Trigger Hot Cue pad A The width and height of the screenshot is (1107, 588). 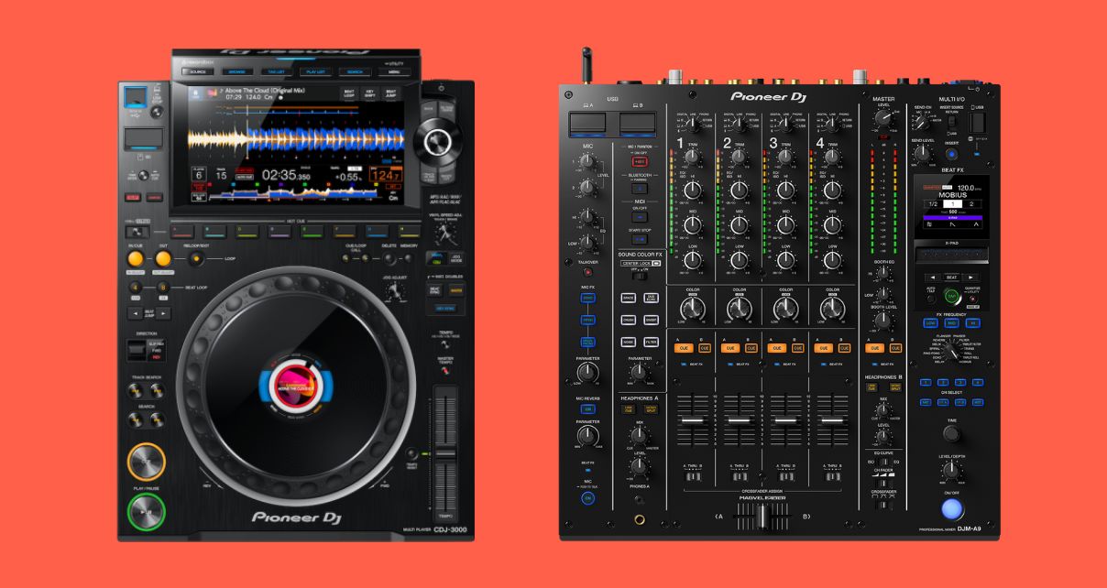coord(182,232)
